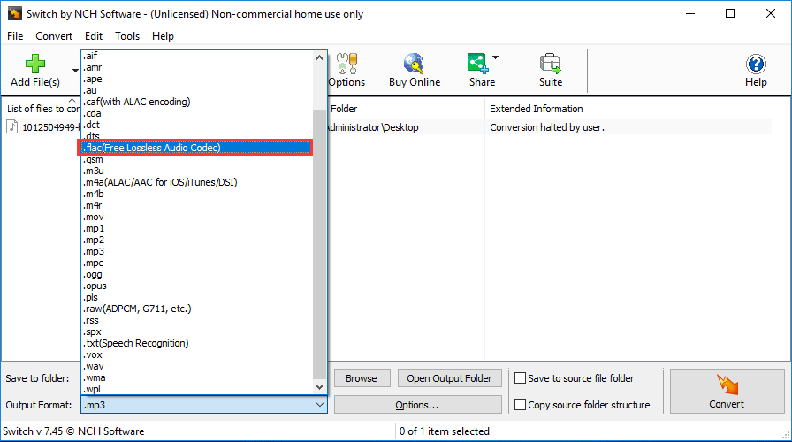The height and width of the screenshot is (442, 792).
Task: Click the resize grip in status bar corner
Action: pos(786,435)
